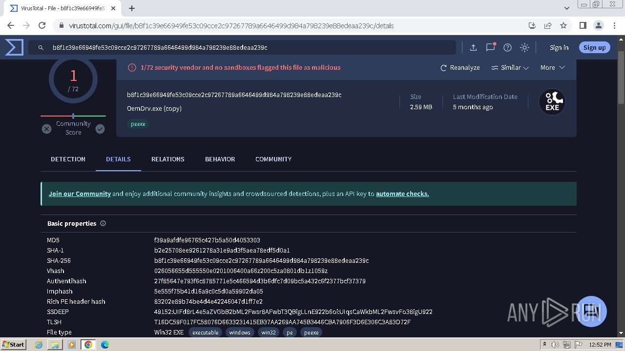Vote positive with the check community icon
The width and height of the screenshot is (625, 351).
[100, 129]
